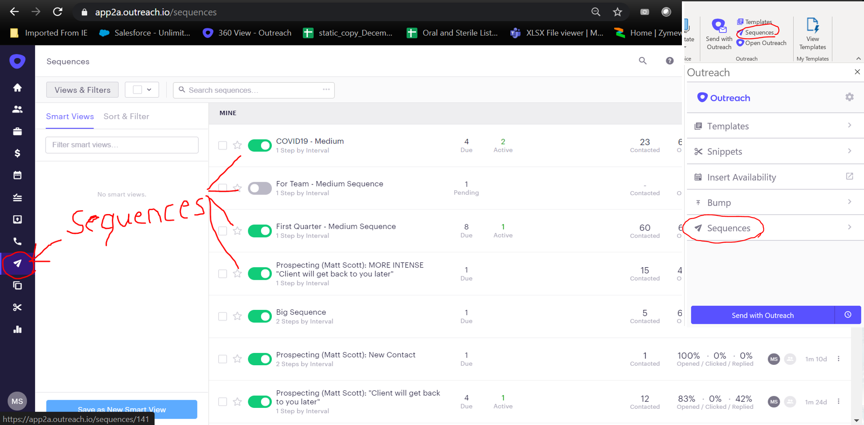Open the select-all checkbox dropdown
864x425 pixels.
point(142,89)
